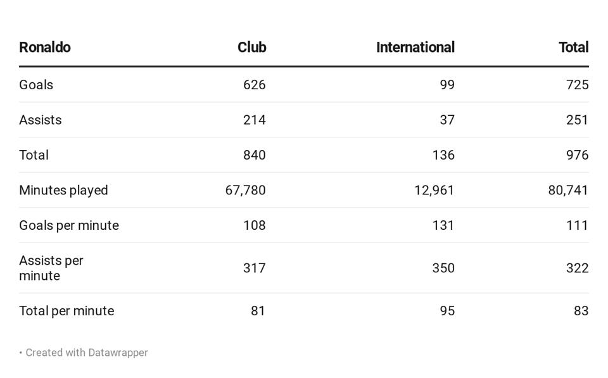The height and width of the screenshot is (378, 608).
Task: Click international assists per minute 350
Action: tap(443, 268)
